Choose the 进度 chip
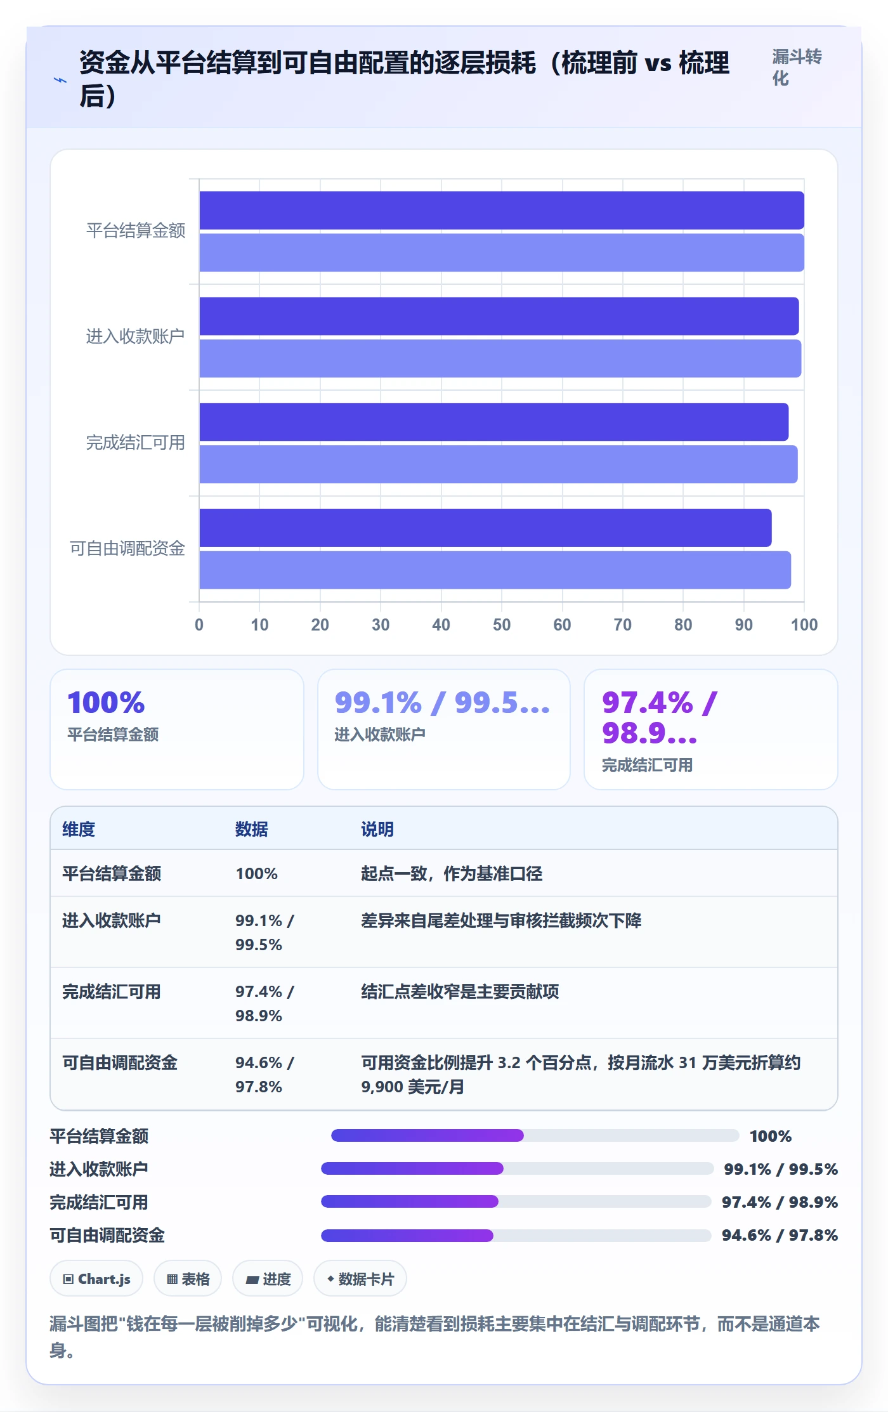The height and width of the screenshot is (1412, 888). click(x=268, y=1278)
